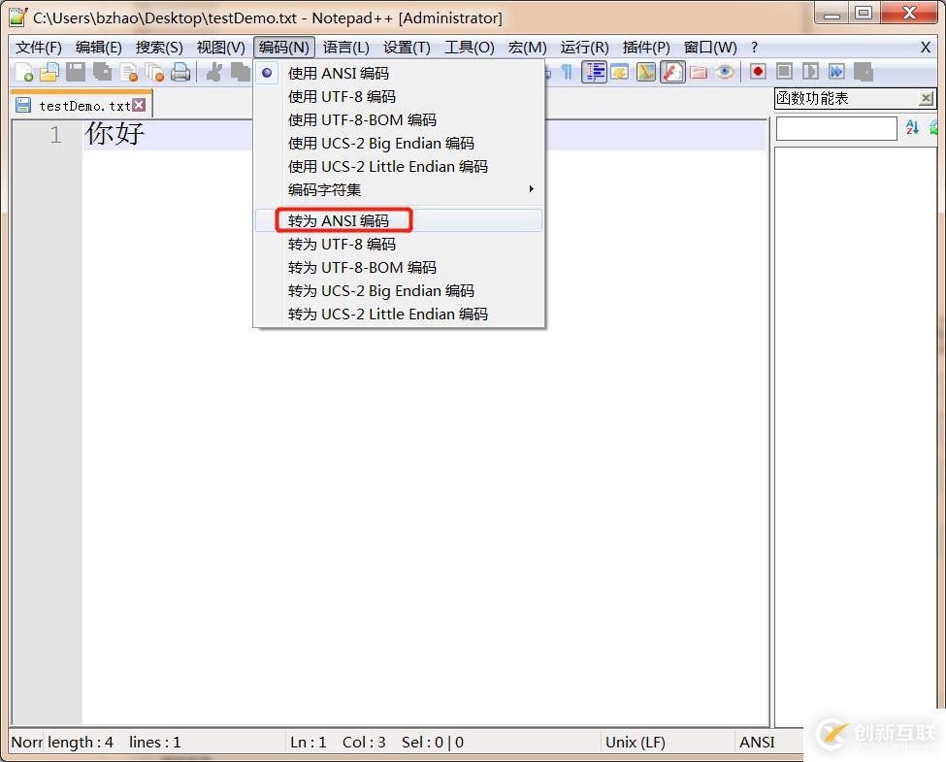946x762 pixels.
Task: Click the X close-document button in menu bar
Action: (x=926, y=48)
